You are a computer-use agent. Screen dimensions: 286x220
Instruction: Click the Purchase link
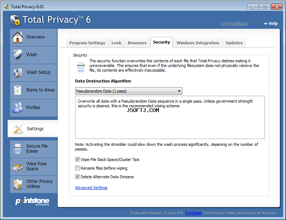[193, 213]
